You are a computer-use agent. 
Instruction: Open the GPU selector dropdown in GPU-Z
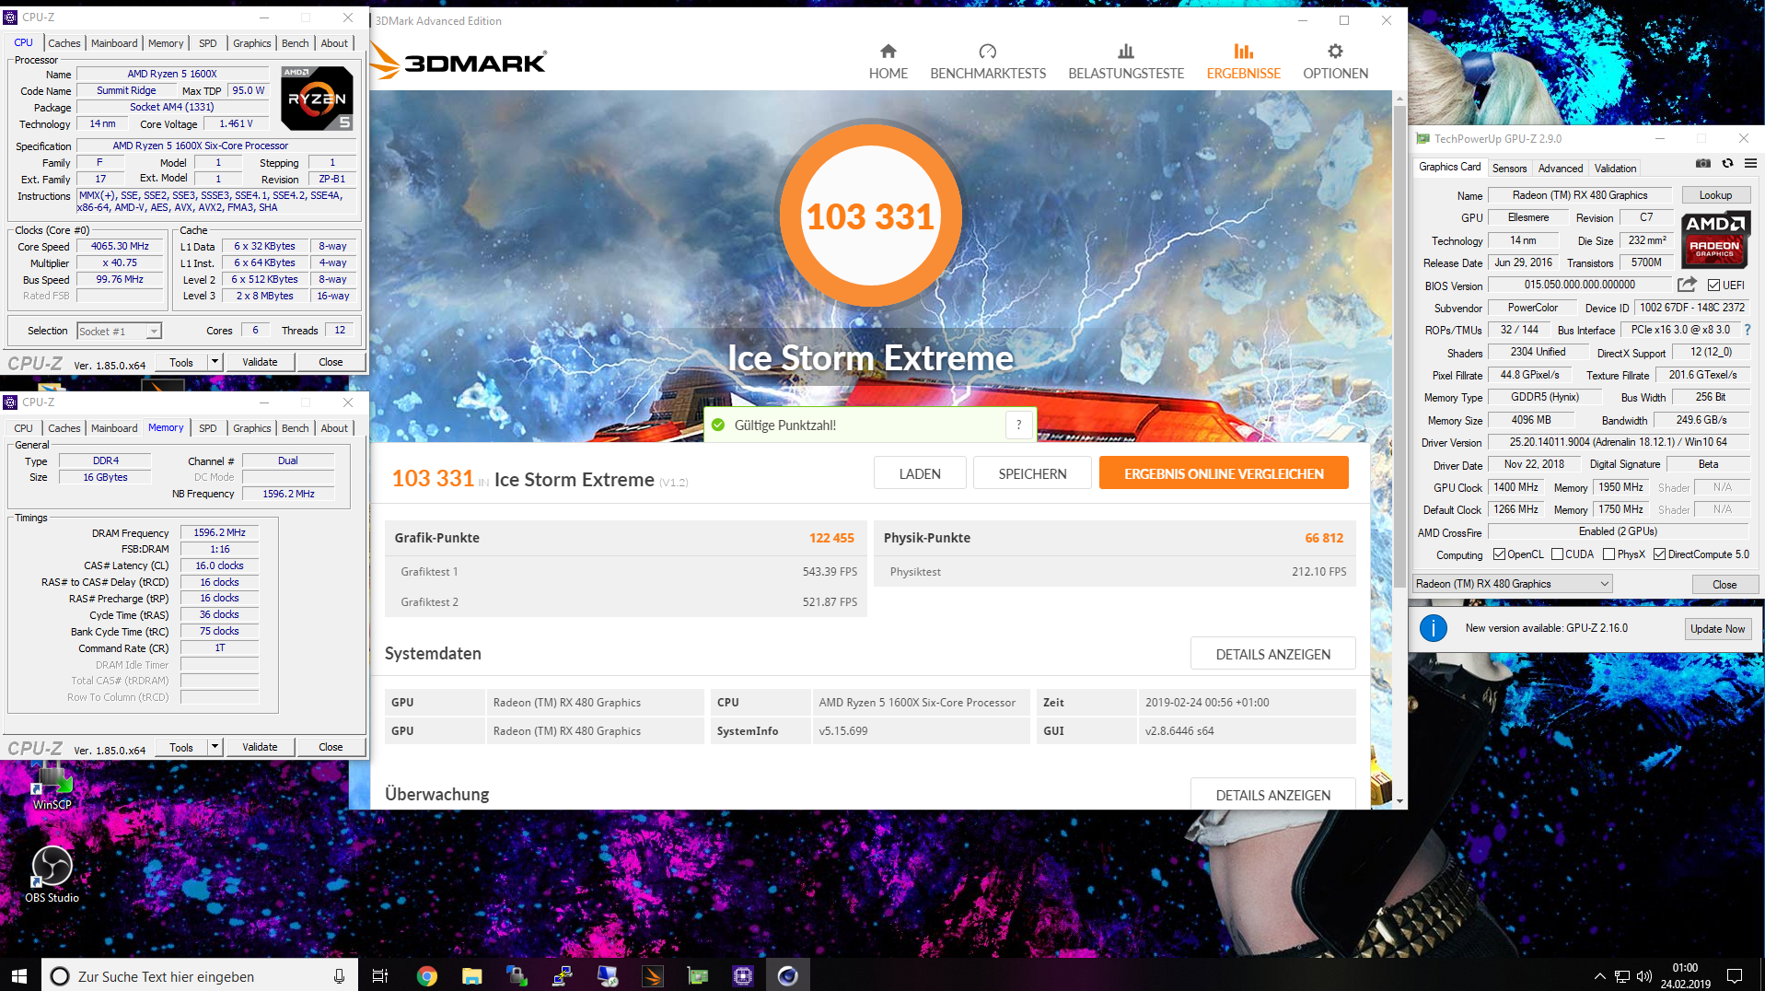click(1513, 584)
